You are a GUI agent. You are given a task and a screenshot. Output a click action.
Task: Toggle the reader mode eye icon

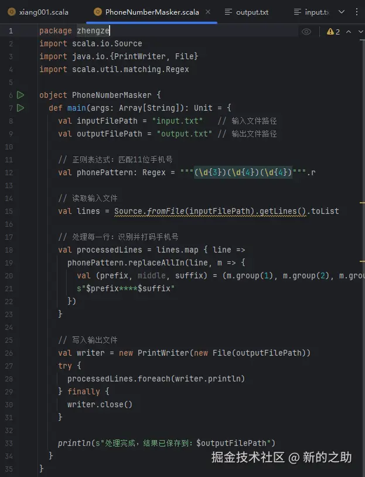pyautogui.click(x=306, y=32)
